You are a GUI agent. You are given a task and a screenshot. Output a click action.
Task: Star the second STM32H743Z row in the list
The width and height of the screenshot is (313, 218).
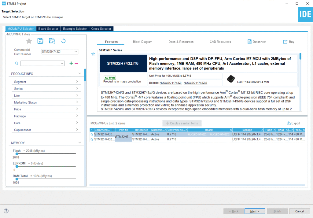pyautogui.click(x=92, y=139)
